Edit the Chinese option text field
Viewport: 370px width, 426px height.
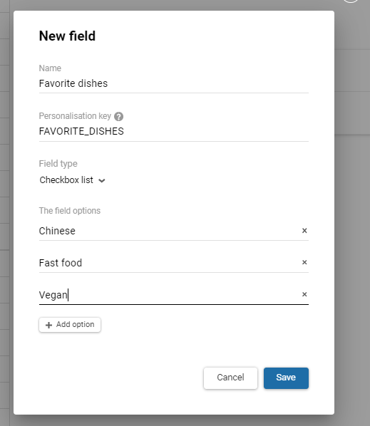click(168, 231)
